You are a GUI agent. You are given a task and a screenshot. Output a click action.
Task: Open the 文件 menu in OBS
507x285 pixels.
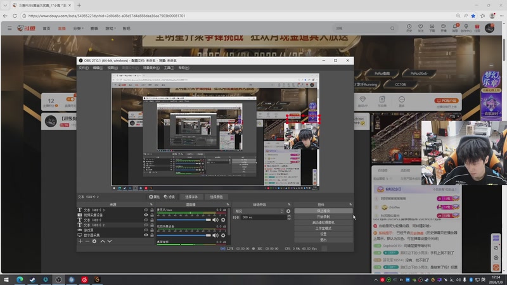coord(83,68)
